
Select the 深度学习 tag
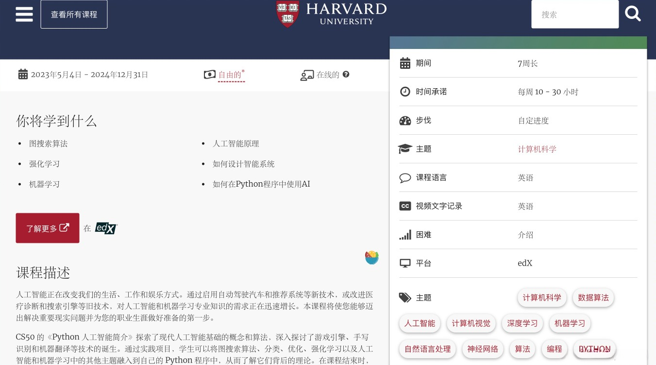tap(522, 323)
